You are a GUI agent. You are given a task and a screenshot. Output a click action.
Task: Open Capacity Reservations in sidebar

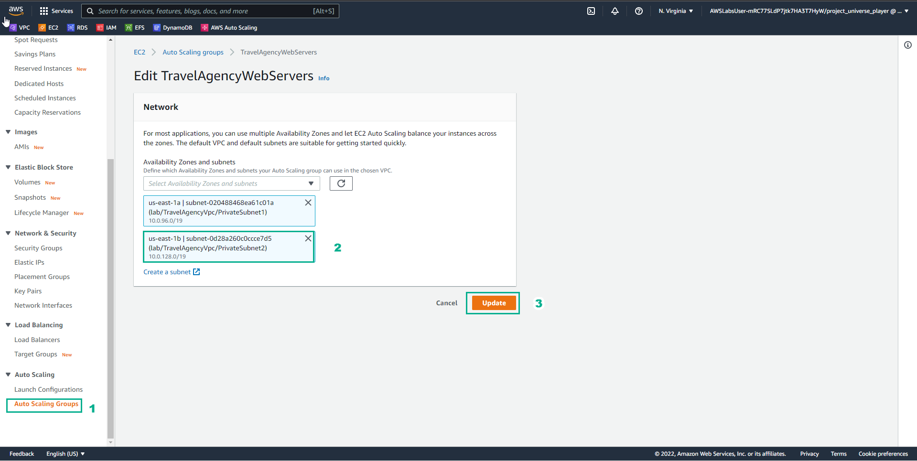(x=47, y=112)
